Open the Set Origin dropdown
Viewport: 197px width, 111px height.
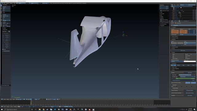coord(6,20)
